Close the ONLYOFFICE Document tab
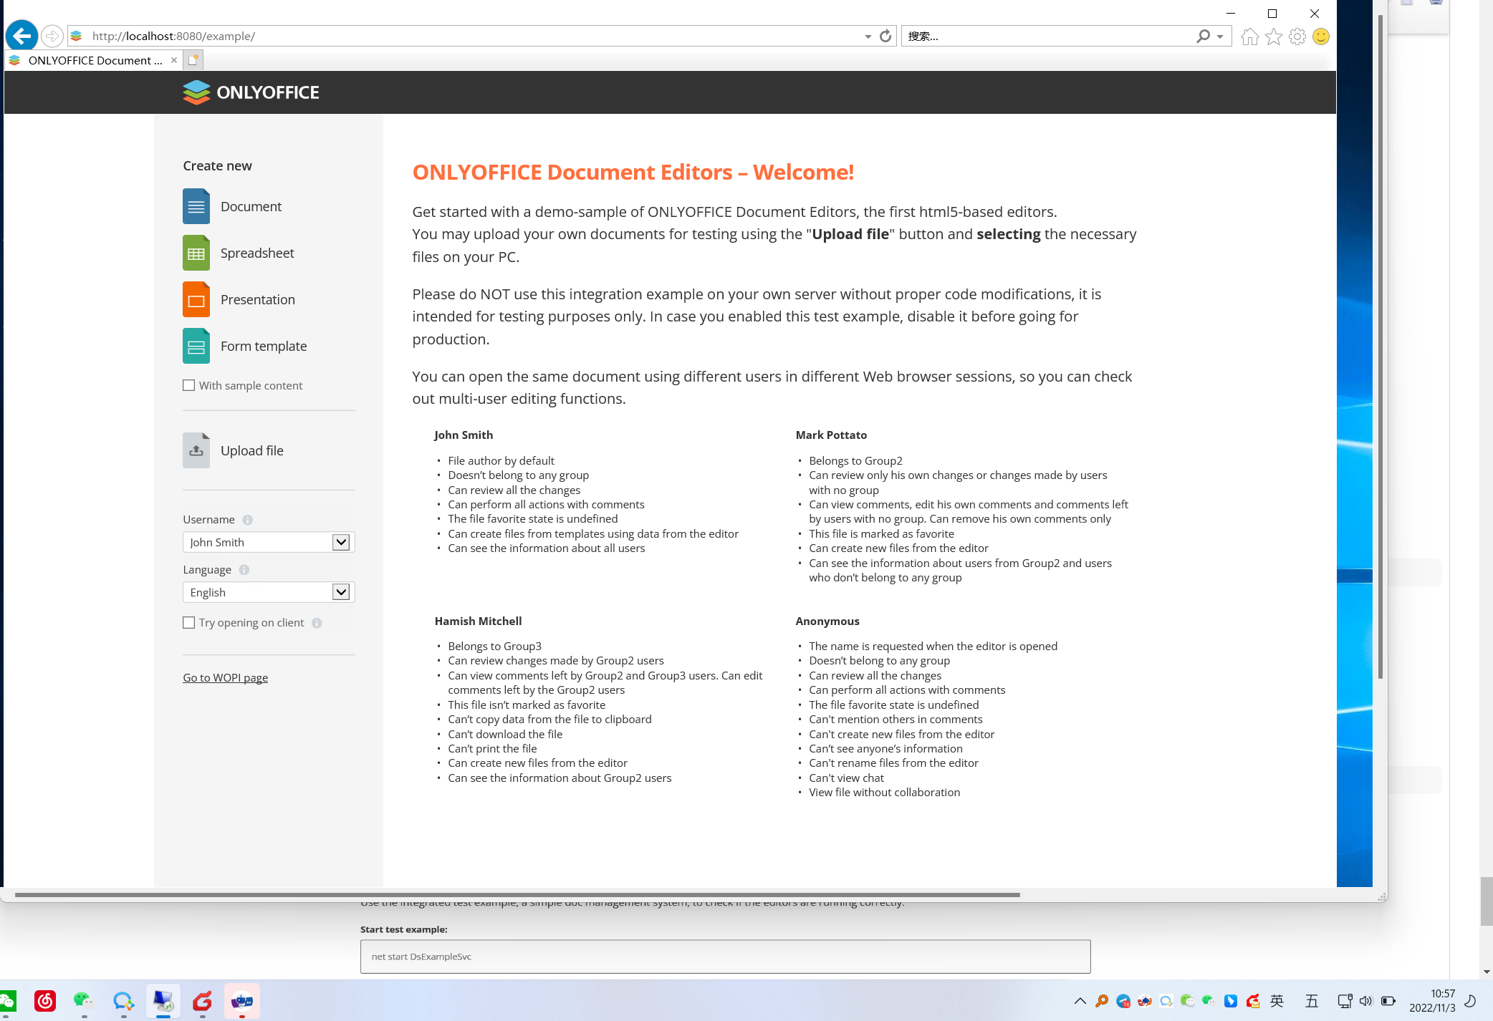This screenshot has height=1021, width=1493. click(173, 60)
